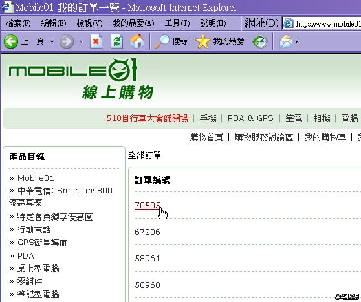
Task: Open the 桌上型電腦 catalog entry
Action: pos(38,268)
